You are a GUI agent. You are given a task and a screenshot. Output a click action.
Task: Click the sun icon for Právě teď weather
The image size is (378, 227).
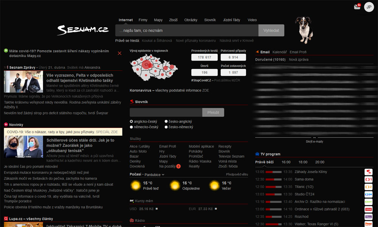point(135,185)
